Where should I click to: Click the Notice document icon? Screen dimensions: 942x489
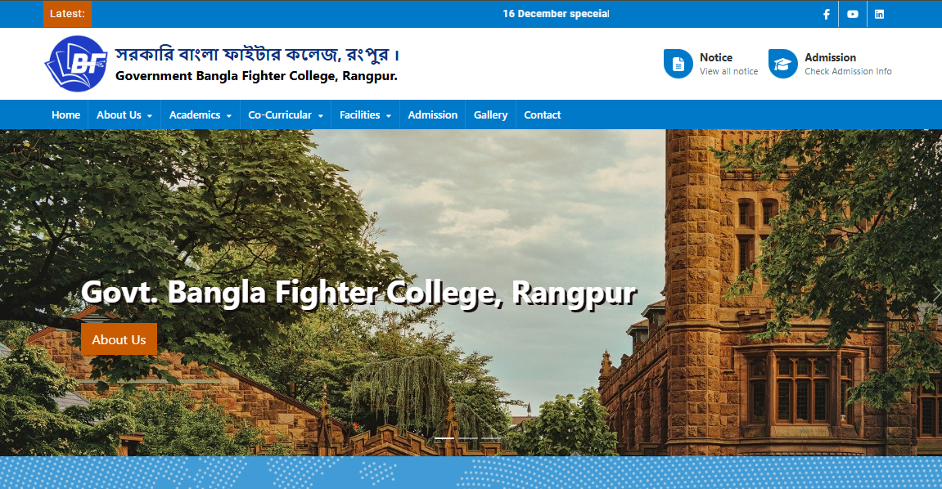pos(678,64)
